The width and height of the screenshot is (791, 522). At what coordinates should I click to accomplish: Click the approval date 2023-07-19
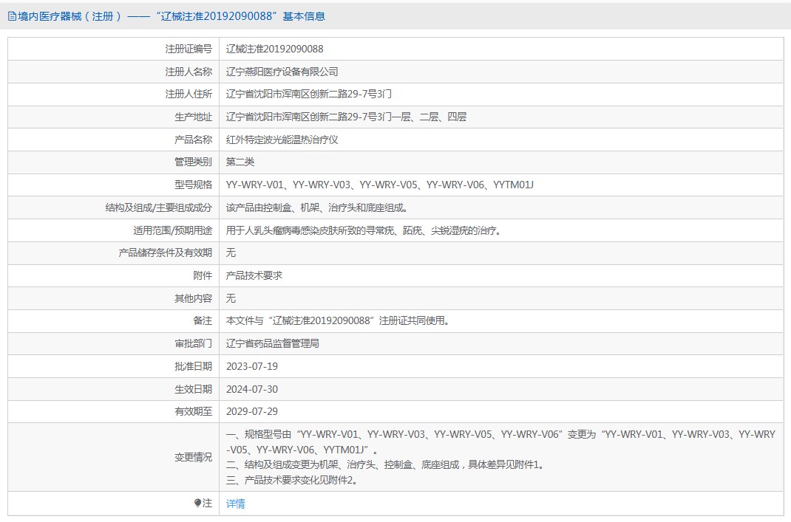pos(252,366)
